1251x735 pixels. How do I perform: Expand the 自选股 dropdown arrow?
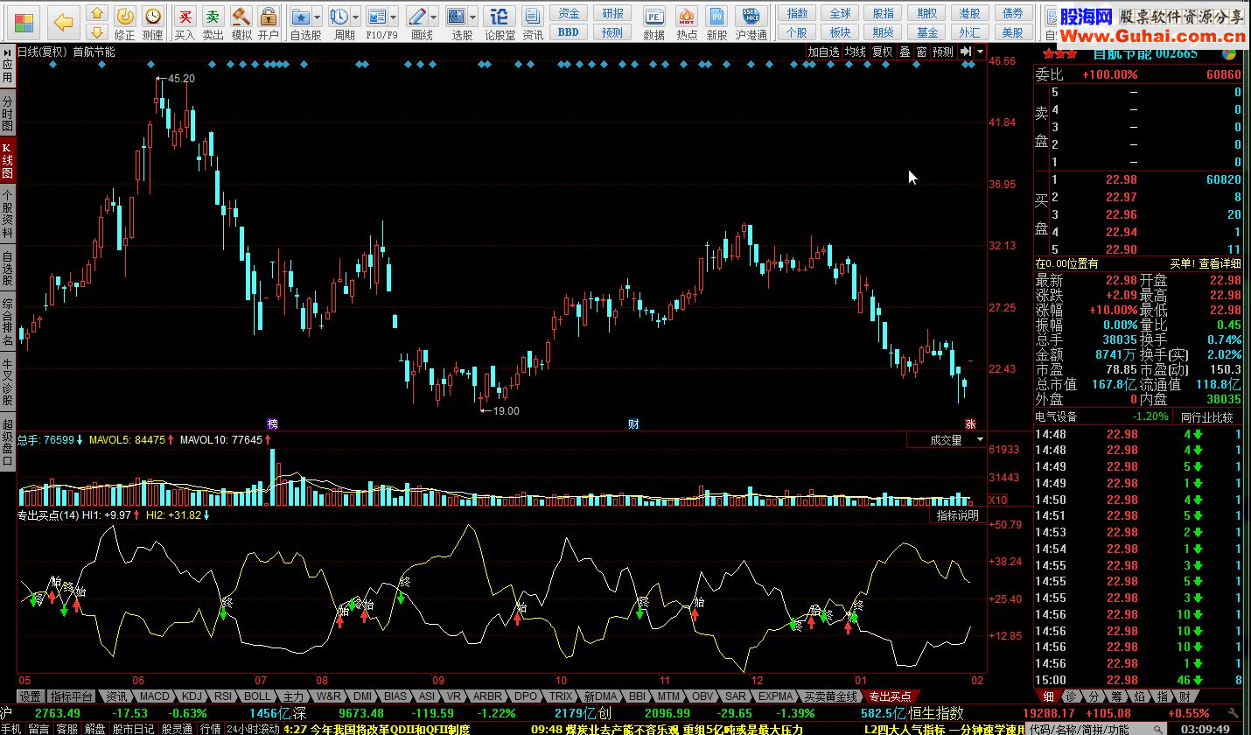pyautogui.click(x=317, y=17)
